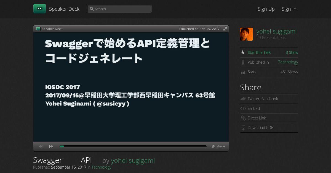
Task: Click the small Speaker Deck icon in player header
Action: coord(38,29)
